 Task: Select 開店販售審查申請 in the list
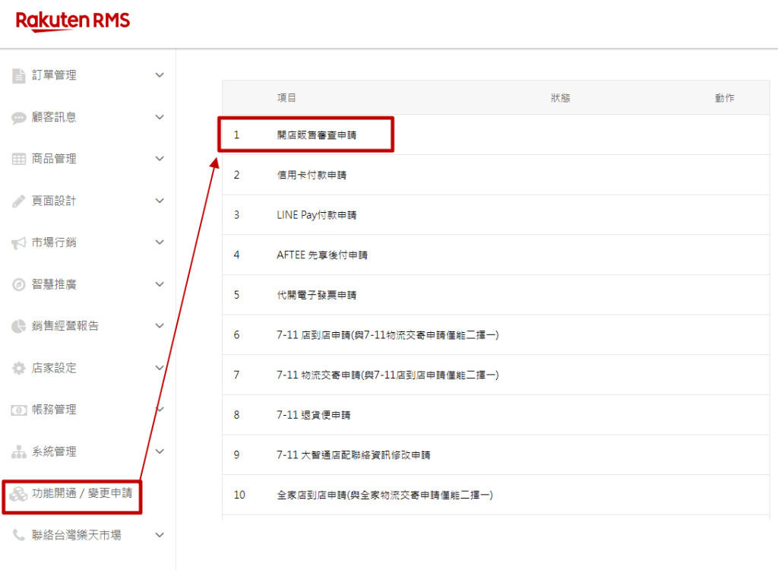click(x=316, y=135)
